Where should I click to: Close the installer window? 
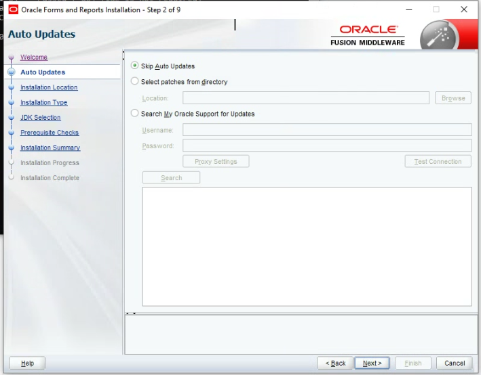pos(464,9)
